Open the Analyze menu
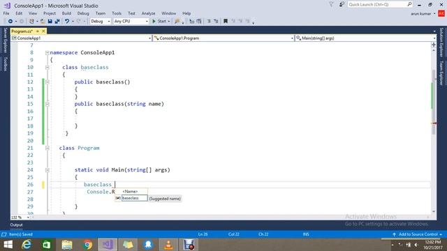The image size is (447, 251). 148,13
